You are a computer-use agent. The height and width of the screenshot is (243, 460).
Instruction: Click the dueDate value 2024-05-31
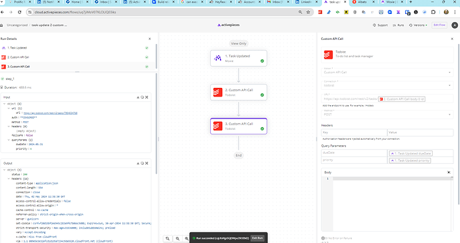click(x=36, y=144)
